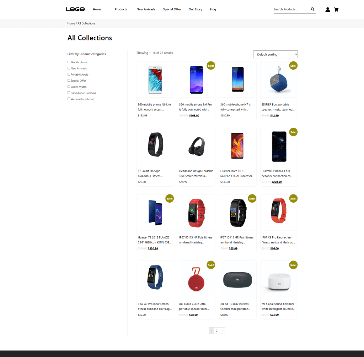
Task: Open the user account icon
Action: [327, 10]
